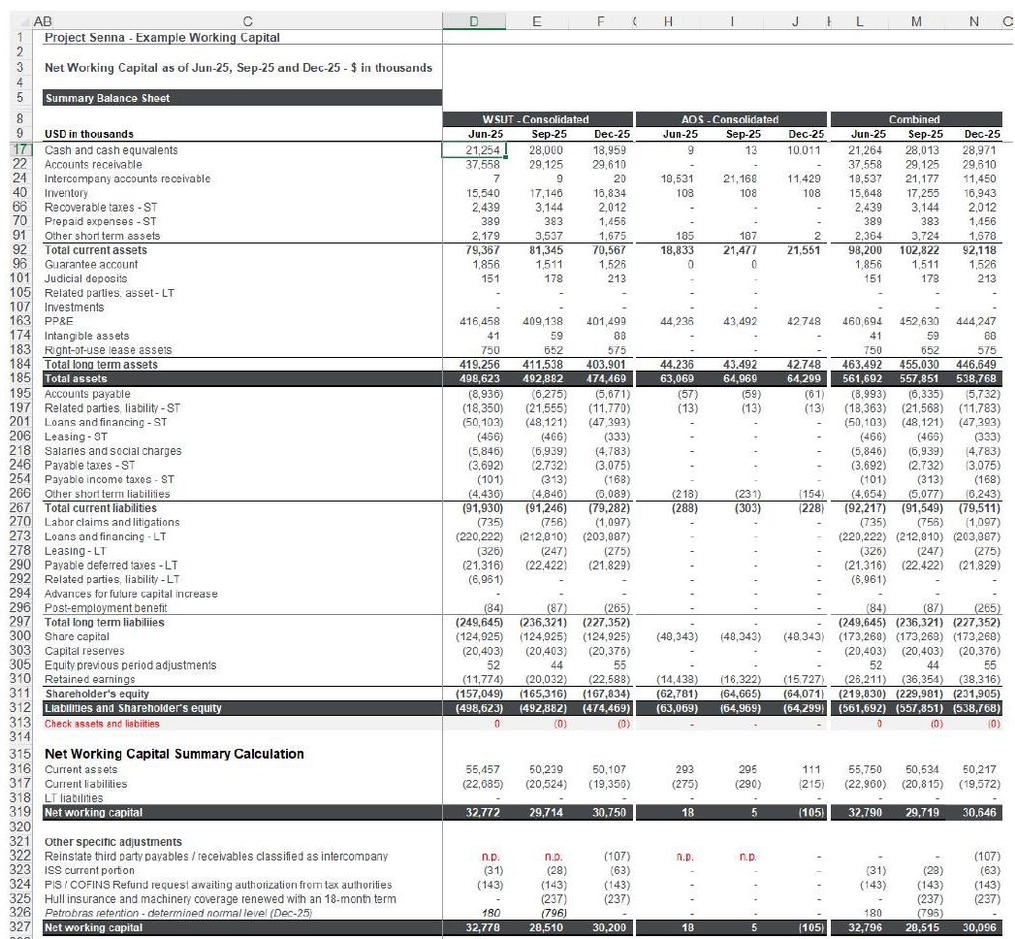Image resolution: width=1015 pixels, height=939 pixels.
Task: Select row 185 header
Action: tap(18, 378)
